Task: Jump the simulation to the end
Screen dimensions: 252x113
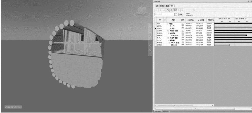Action: pos(182,10)
